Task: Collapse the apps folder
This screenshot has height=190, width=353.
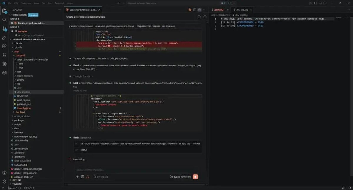Action: (x=36, y=52)
